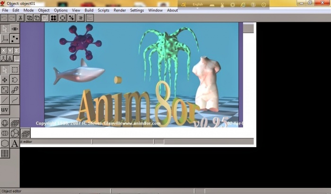This screenshot has width=331, height=194.
Task: Open the Object menu
Action: (x=44, y=10)
